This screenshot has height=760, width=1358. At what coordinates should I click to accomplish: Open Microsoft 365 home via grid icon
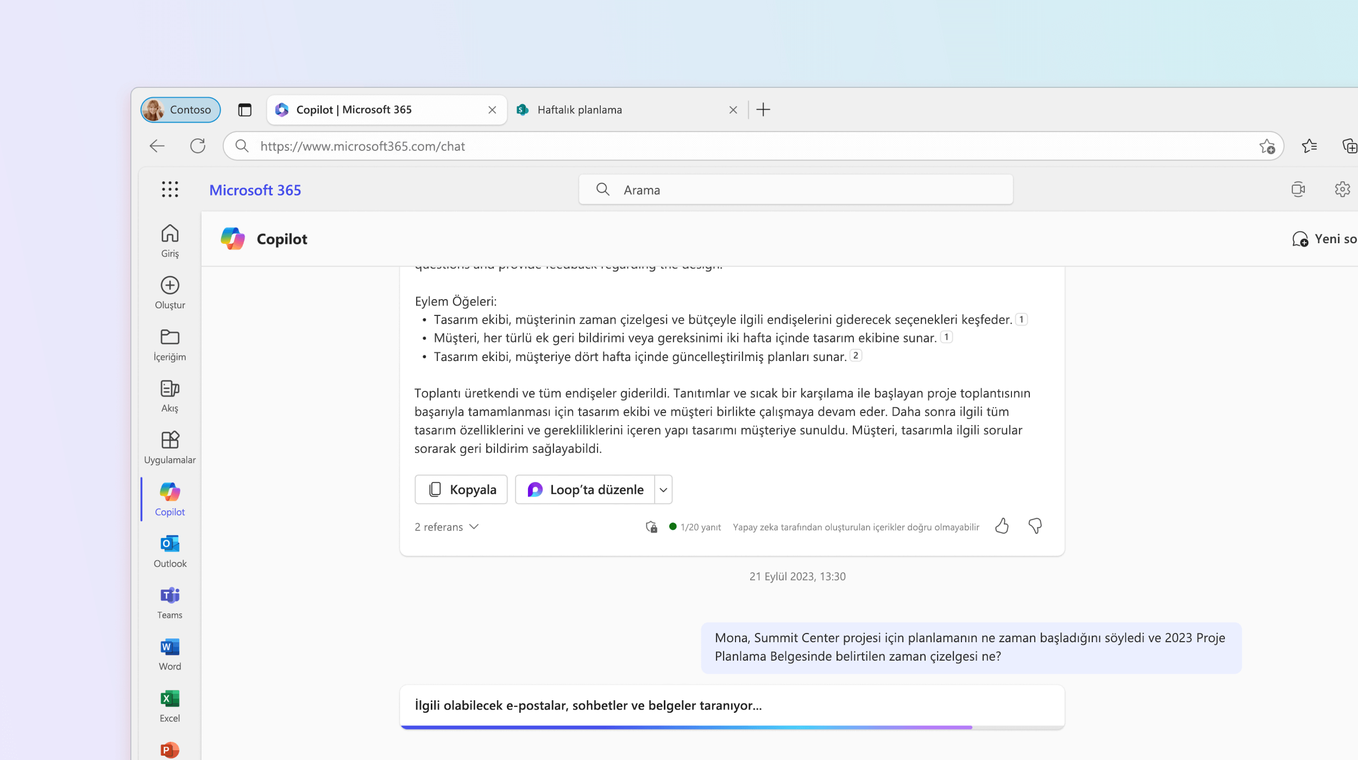pyautogui.click(x=169, y=189)
